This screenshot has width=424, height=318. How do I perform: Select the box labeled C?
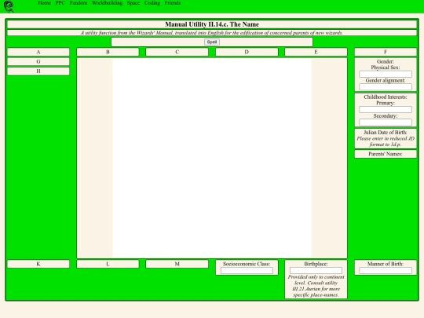[177, 52]
